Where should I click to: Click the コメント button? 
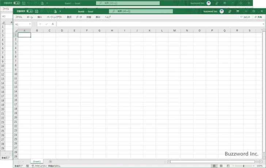(245, 17)
